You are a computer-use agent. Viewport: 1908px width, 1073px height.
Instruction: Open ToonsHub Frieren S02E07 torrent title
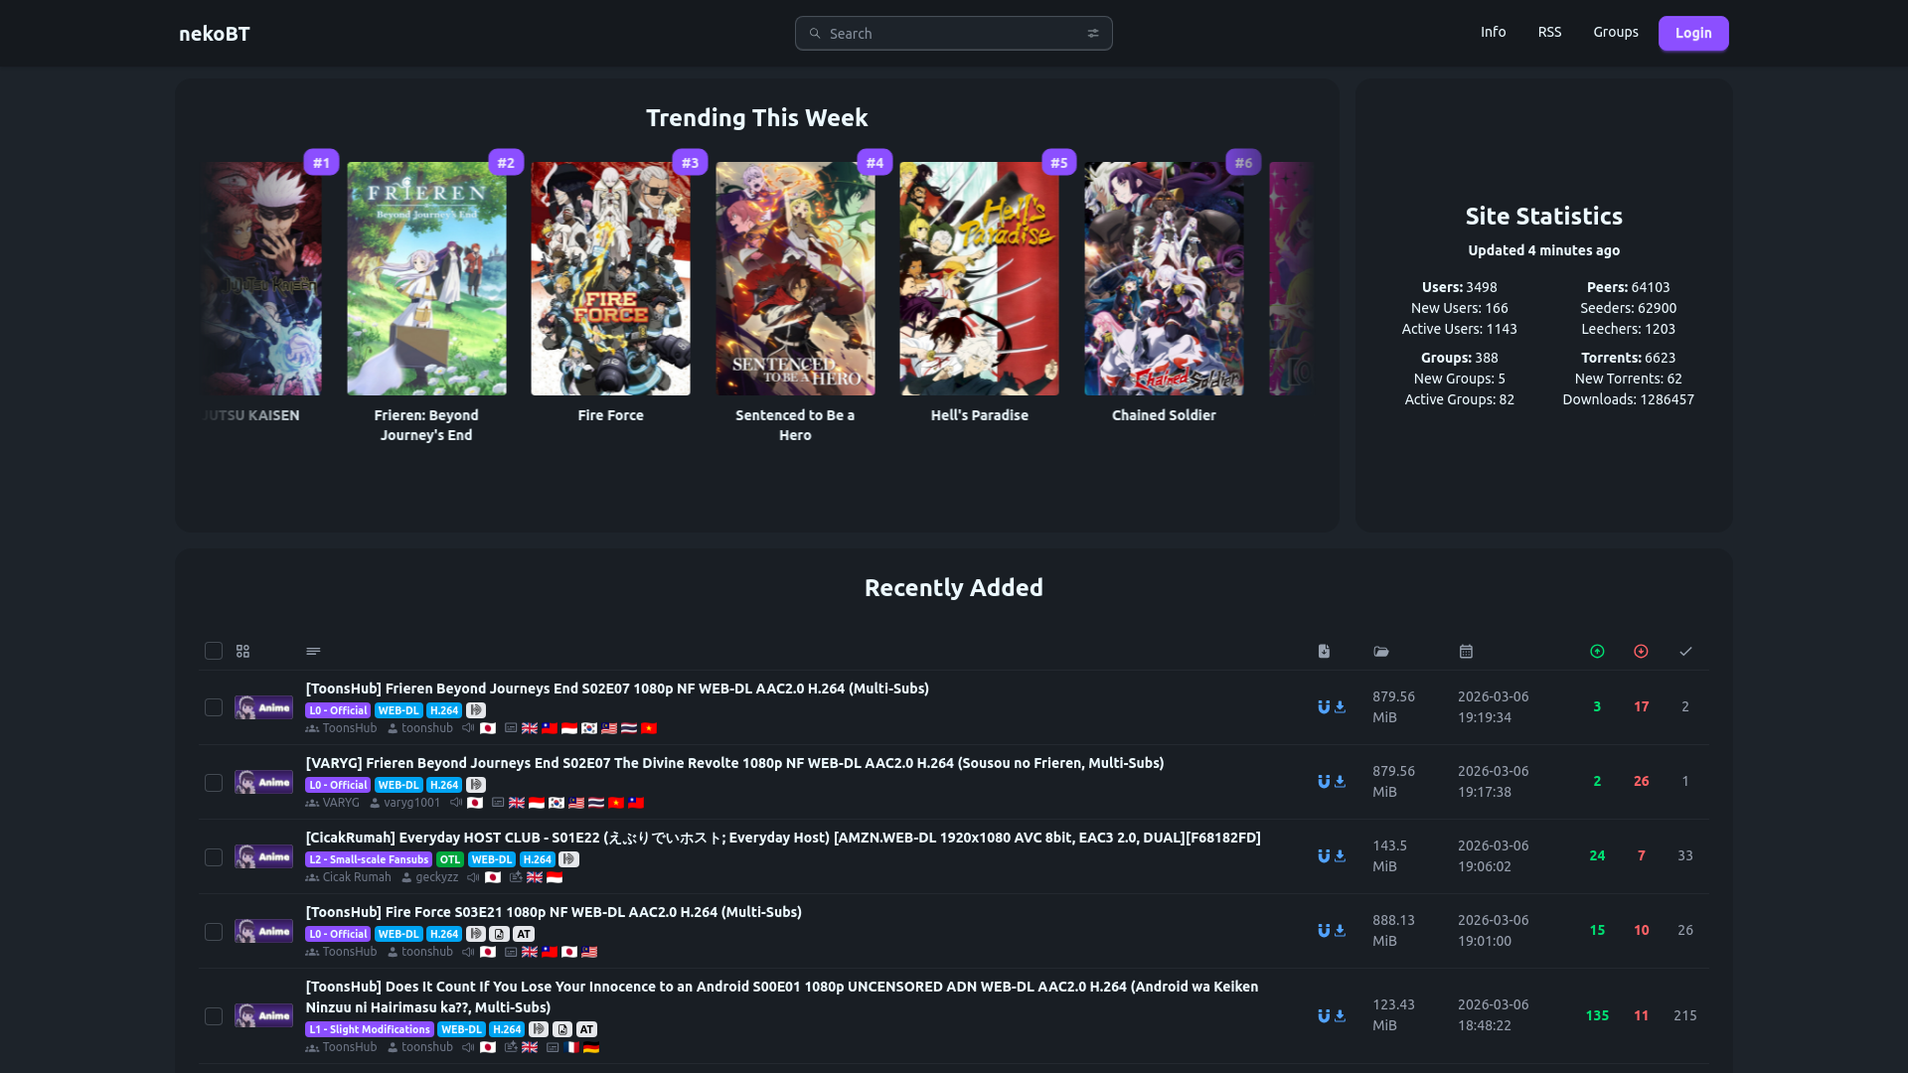click(x=617, y=689)
